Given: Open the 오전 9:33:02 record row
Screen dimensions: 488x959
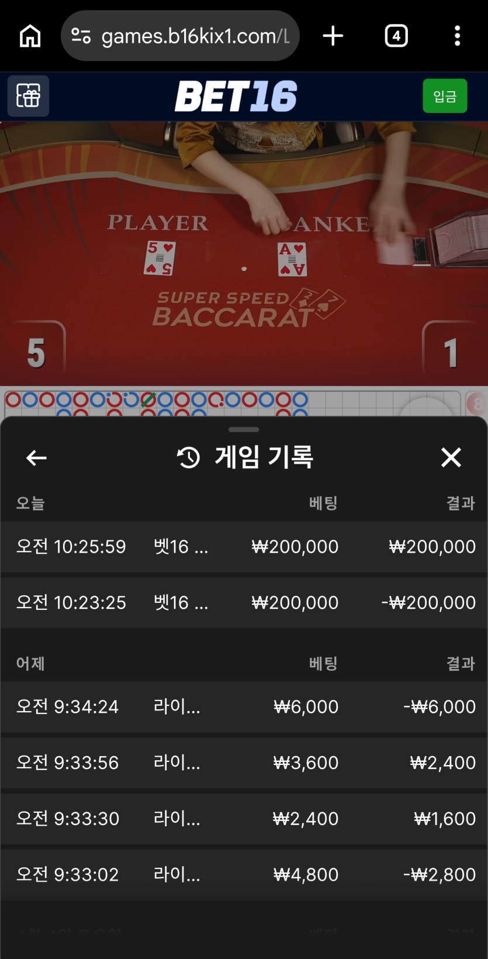Looking at the screenshot, I should coord(244,875).
